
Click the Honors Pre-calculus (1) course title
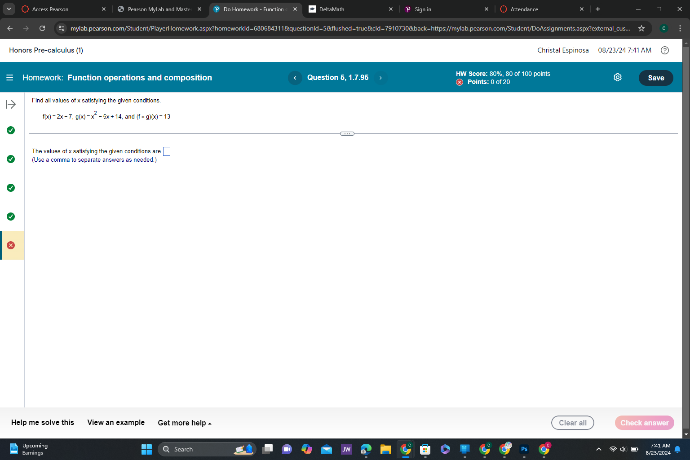pos(46,50)
